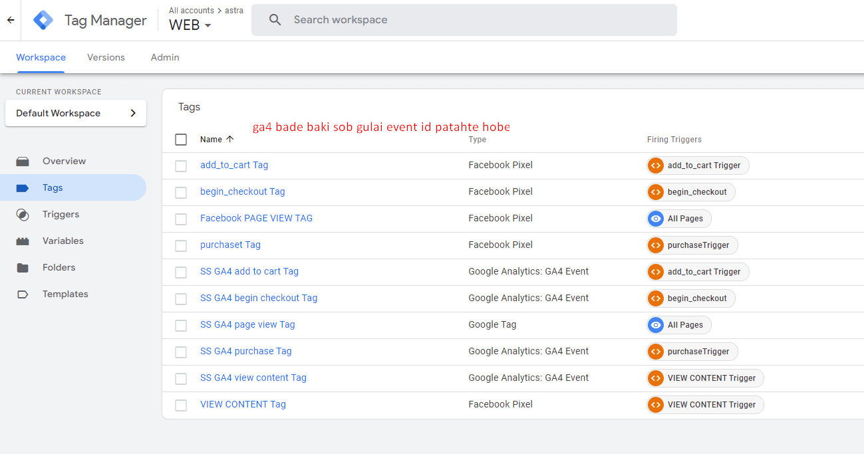Check the add_to_cart Tag checkbox
864x454 pixels.
click(181, 166)
